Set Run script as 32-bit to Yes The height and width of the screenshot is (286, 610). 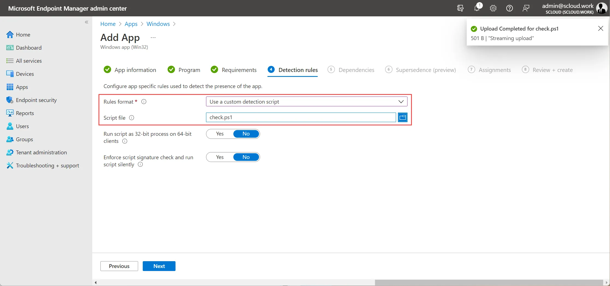tap(220, 134)
